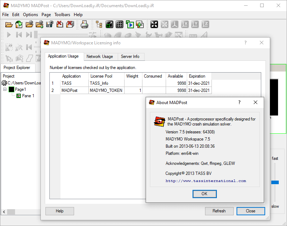Open the Options menu
This screenshot has height=226, width=287.
click(30, 15)
